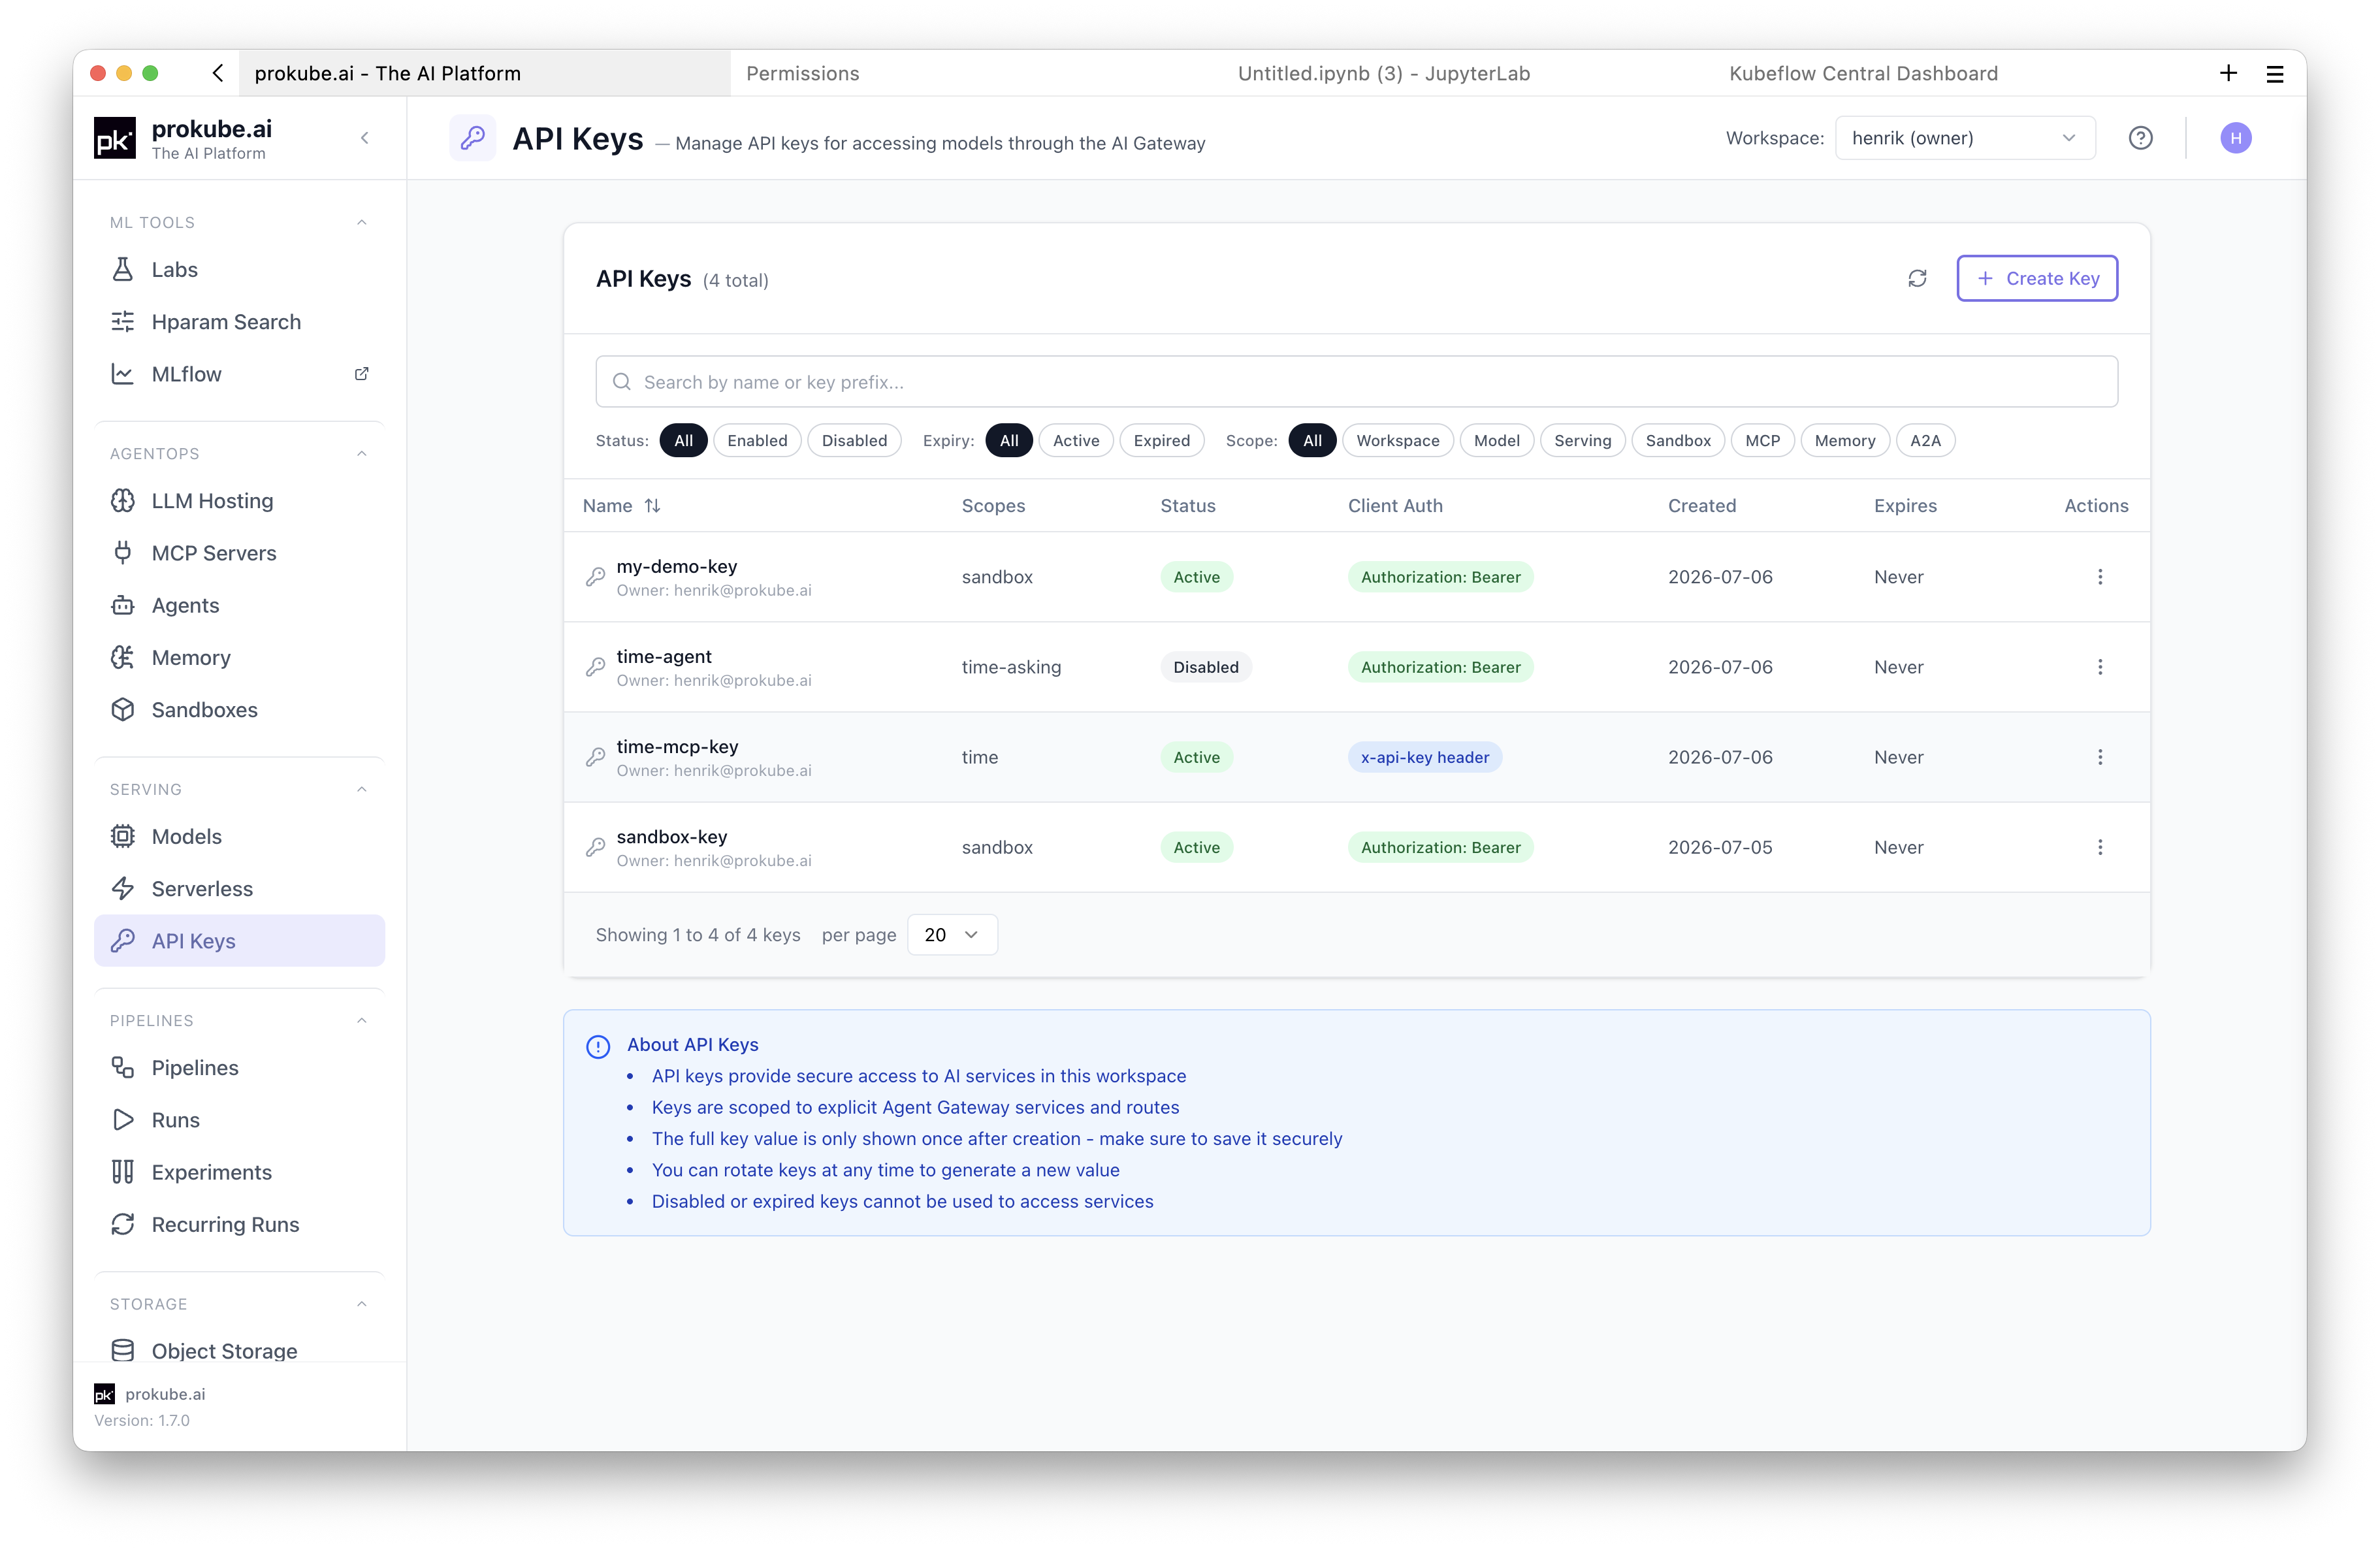
Task: Filter Status by Enabled
Action: coord(757,441)
